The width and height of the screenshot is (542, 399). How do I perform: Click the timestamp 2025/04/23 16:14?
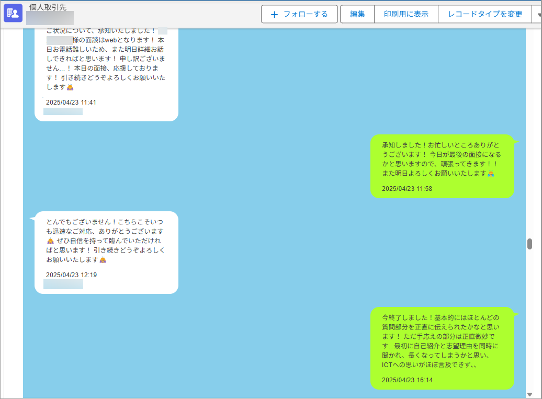[407, 380]
